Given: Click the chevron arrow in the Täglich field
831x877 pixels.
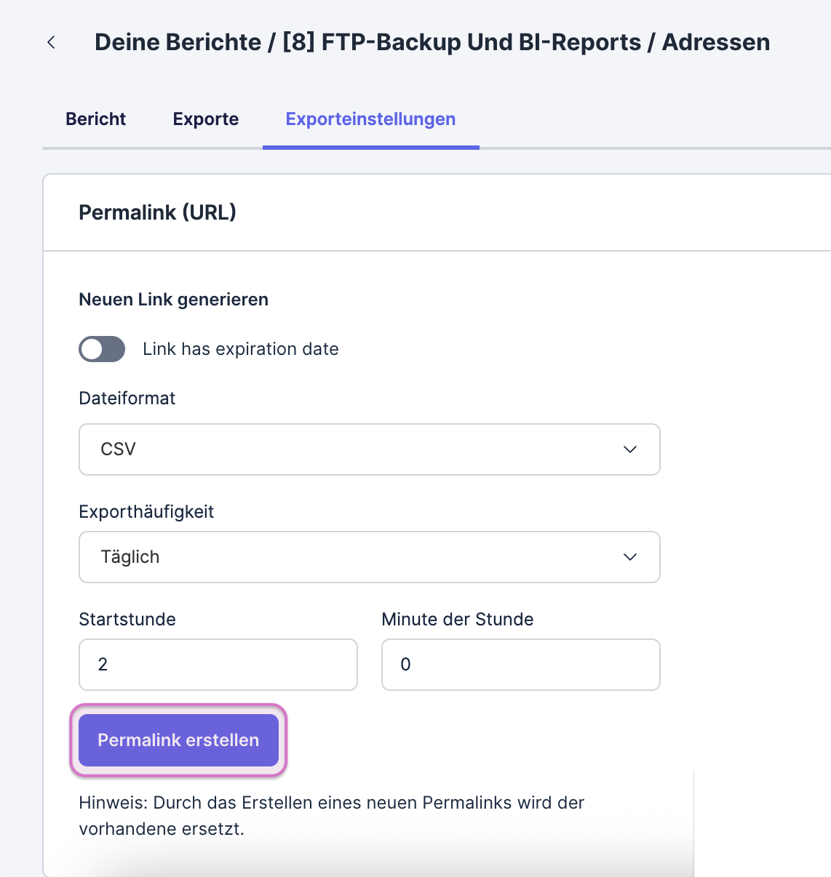Looking at the screenshot, I should (630, 557).
